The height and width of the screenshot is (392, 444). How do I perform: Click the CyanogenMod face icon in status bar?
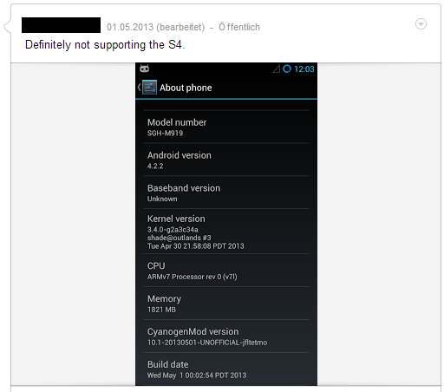[x=144, y=69]
